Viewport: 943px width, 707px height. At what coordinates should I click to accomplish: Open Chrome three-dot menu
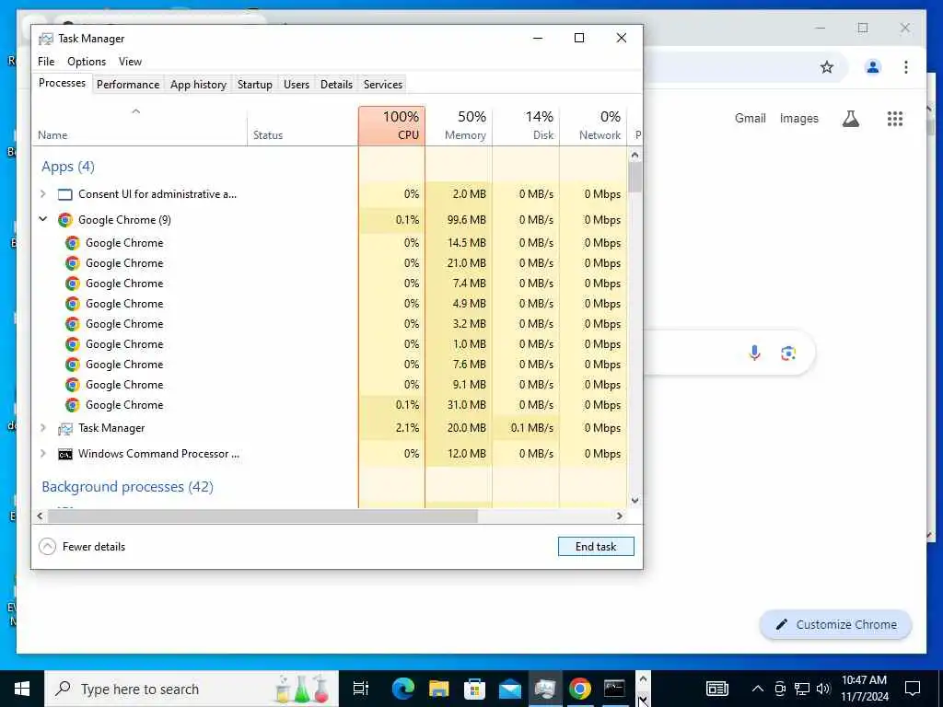(906, 66)
